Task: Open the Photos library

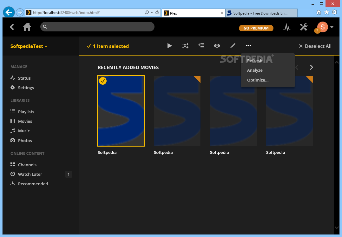Action: [25, 141]
